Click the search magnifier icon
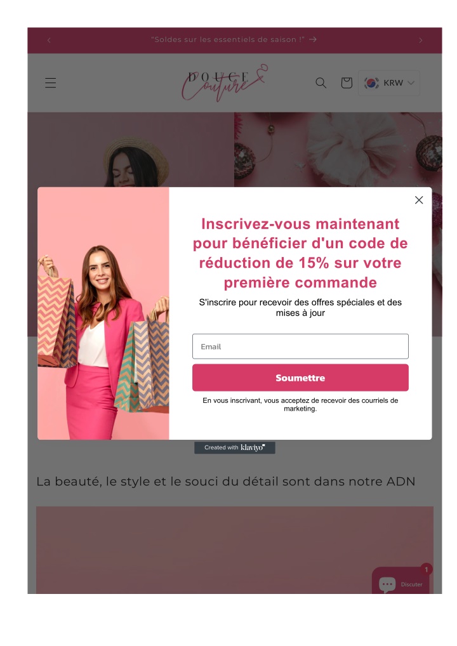Screen dimensions: 457x646 (321, 82)
